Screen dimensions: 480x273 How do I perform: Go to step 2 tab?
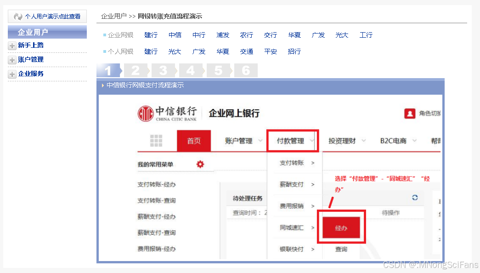[136, 70]
